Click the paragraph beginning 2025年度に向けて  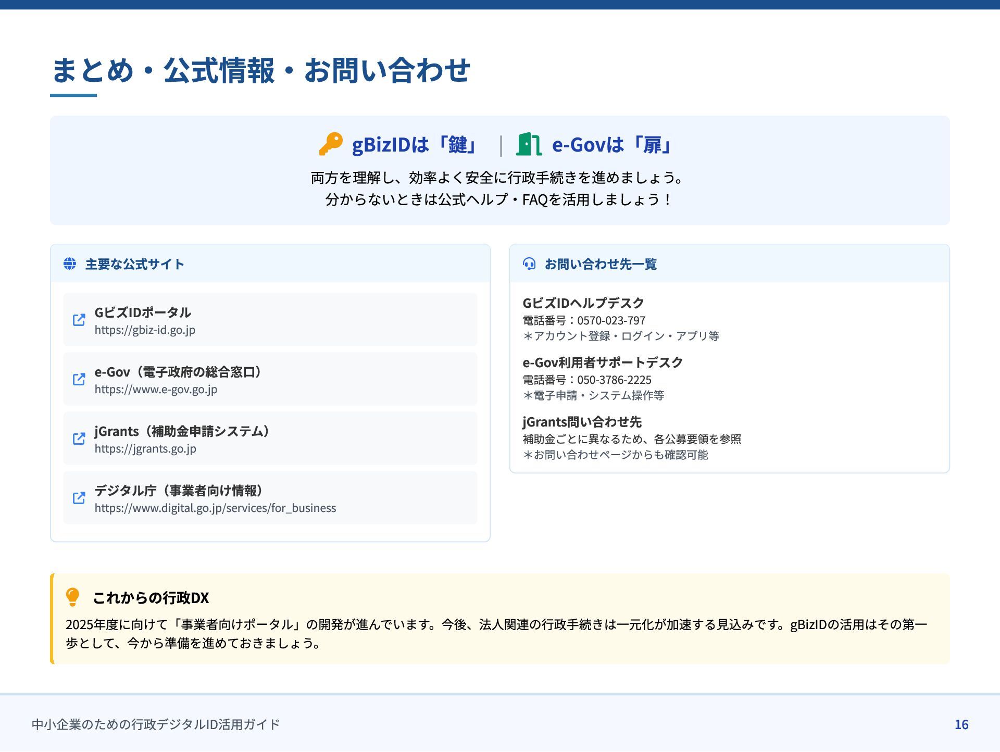[x=496, y=634]
